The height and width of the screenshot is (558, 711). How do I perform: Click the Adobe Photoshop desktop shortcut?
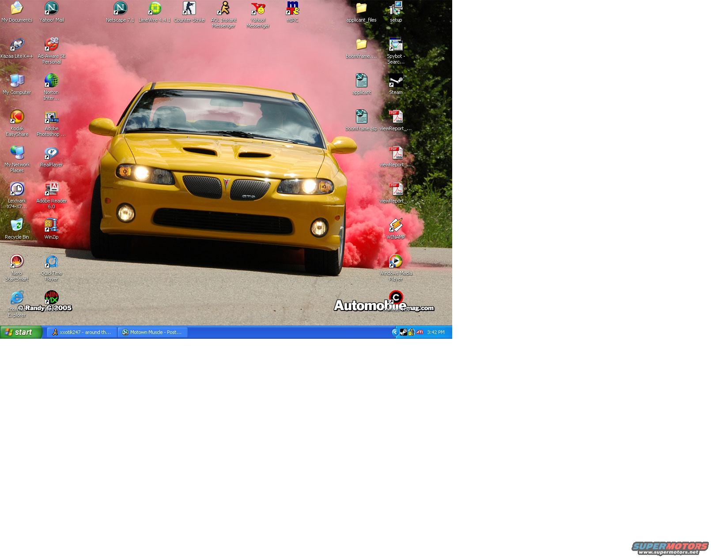[51, 123]
